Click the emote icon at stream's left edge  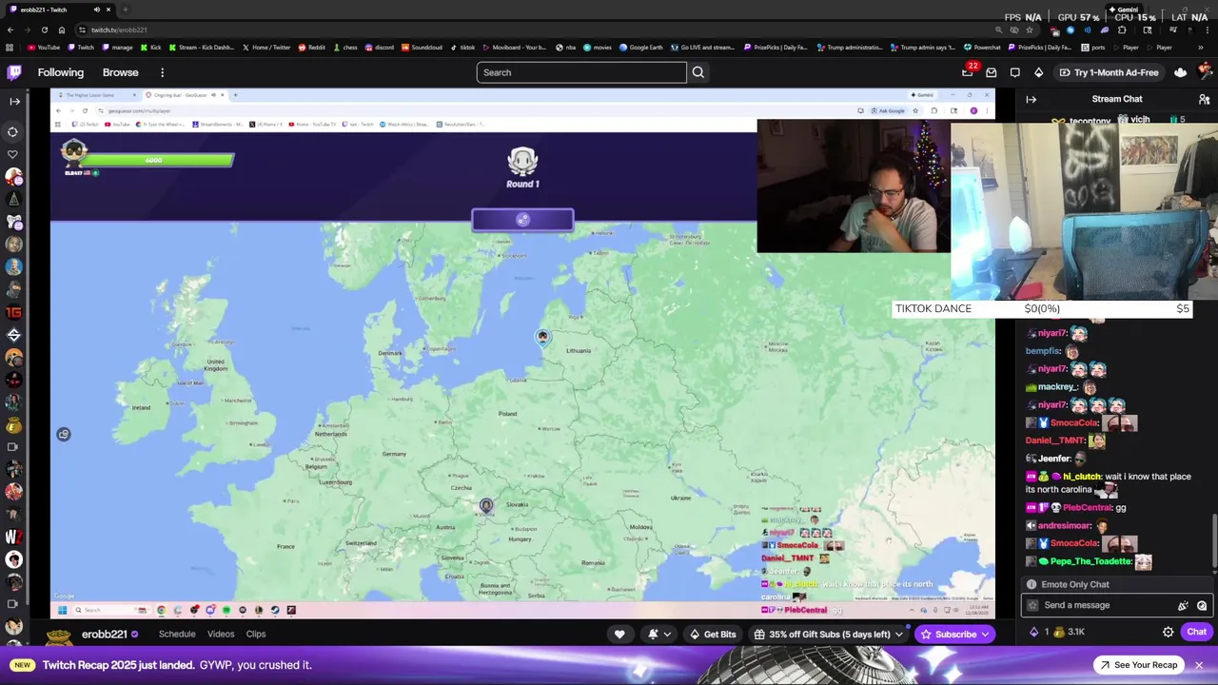point(64,435)
